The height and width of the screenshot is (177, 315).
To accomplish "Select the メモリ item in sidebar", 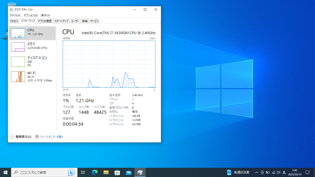I will 32,46.
